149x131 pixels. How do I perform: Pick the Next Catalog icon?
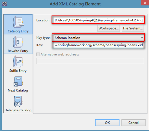18,81
